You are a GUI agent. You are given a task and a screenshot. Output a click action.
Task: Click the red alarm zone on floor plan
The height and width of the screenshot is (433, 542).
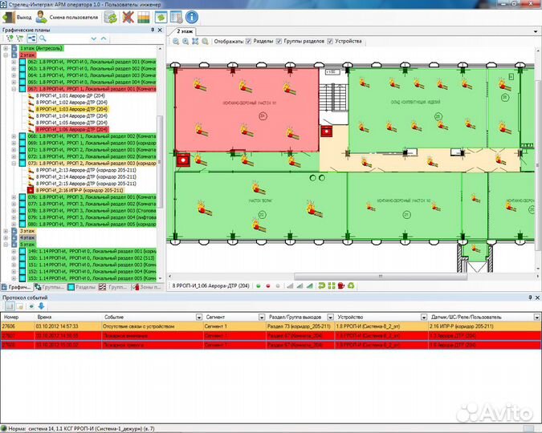[241, 112]
